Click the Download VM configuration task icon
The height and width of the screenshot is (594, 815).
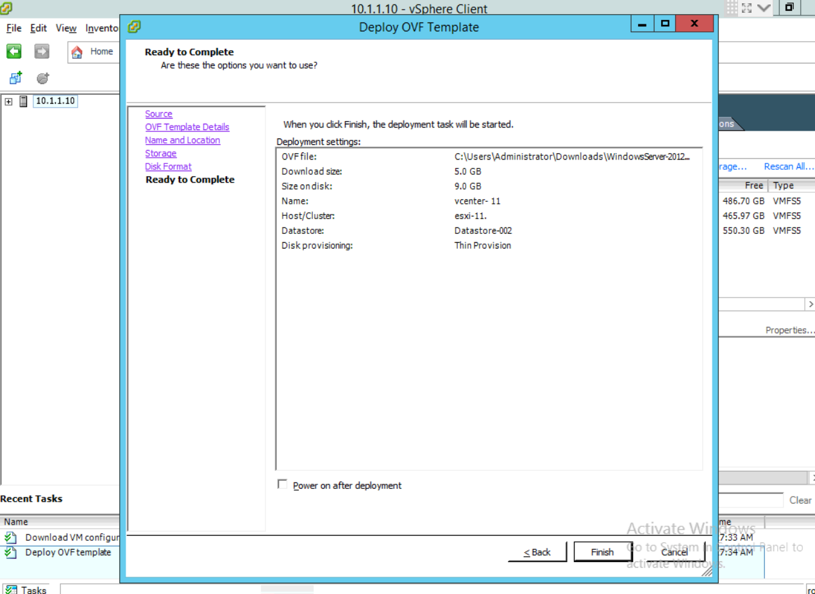(x=11, y=537)
